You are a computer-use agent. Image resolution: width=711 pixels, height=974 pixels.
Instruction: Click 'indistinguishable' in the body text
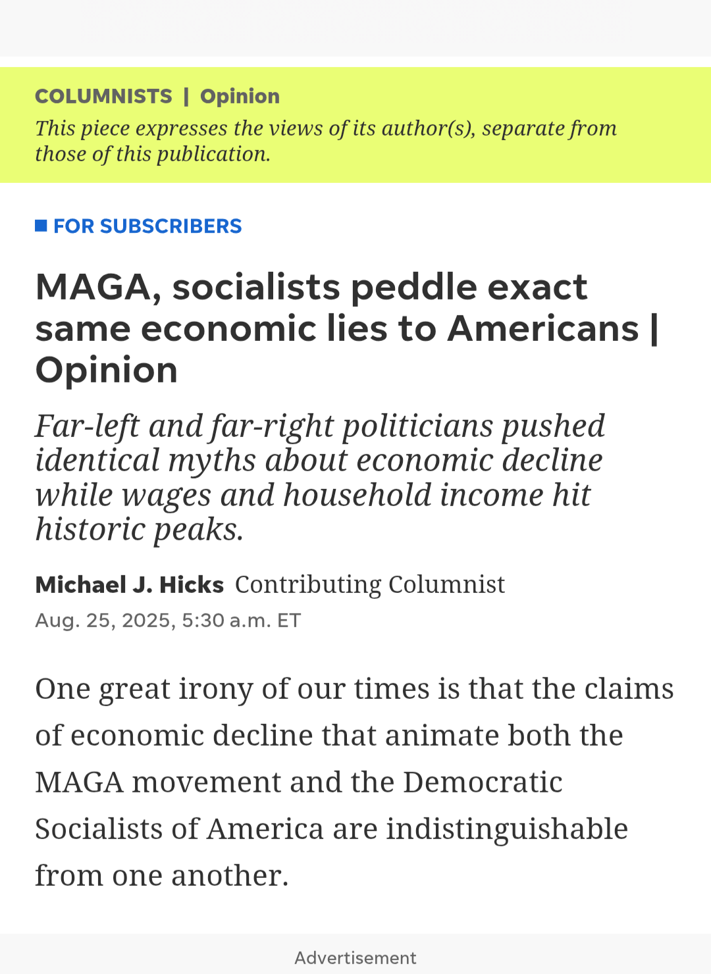pos(507,829)
